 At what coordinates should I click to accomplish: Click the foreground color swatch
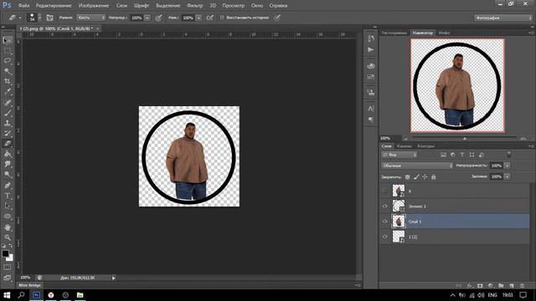(5, 253)
